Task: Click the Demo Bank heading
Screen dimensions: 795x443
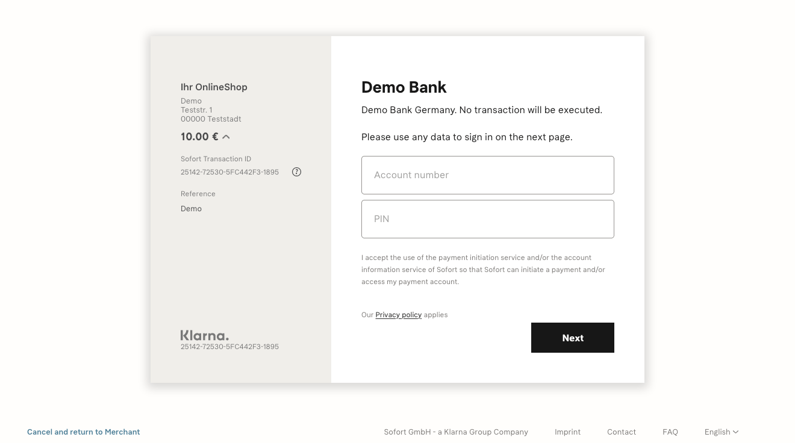Action: [404, 87]
